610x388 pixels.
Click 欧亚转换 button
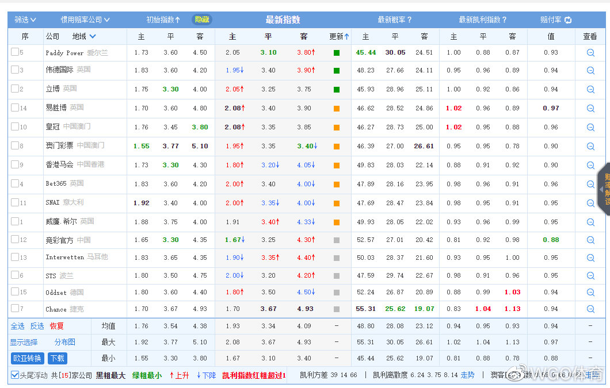coord(27,358)
